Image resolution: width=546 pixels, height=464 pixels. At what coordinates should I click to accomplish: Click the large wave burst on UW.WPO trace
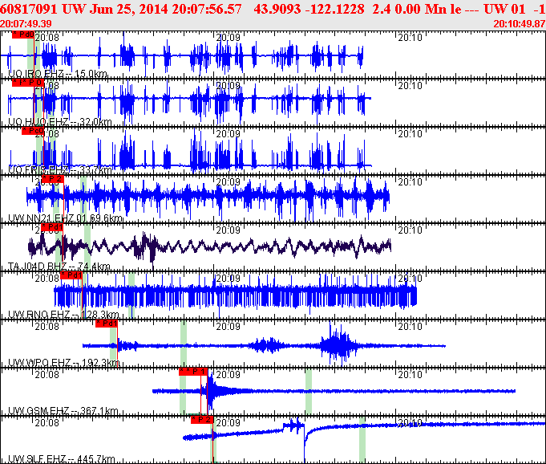click(x=335, y=345)
